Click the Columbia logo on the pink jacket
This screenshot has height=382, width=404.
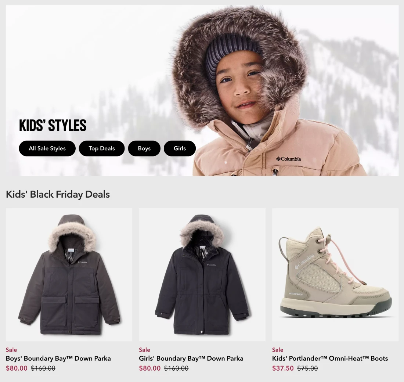288,159
